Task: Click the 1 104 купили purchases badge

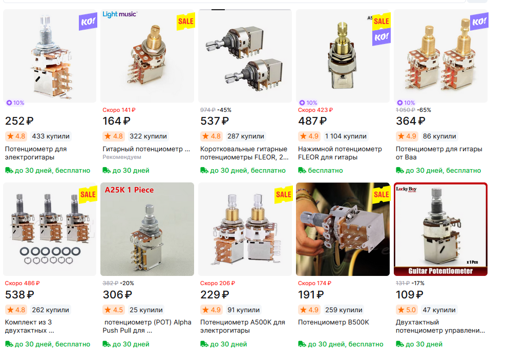Action: click(346, 136)
